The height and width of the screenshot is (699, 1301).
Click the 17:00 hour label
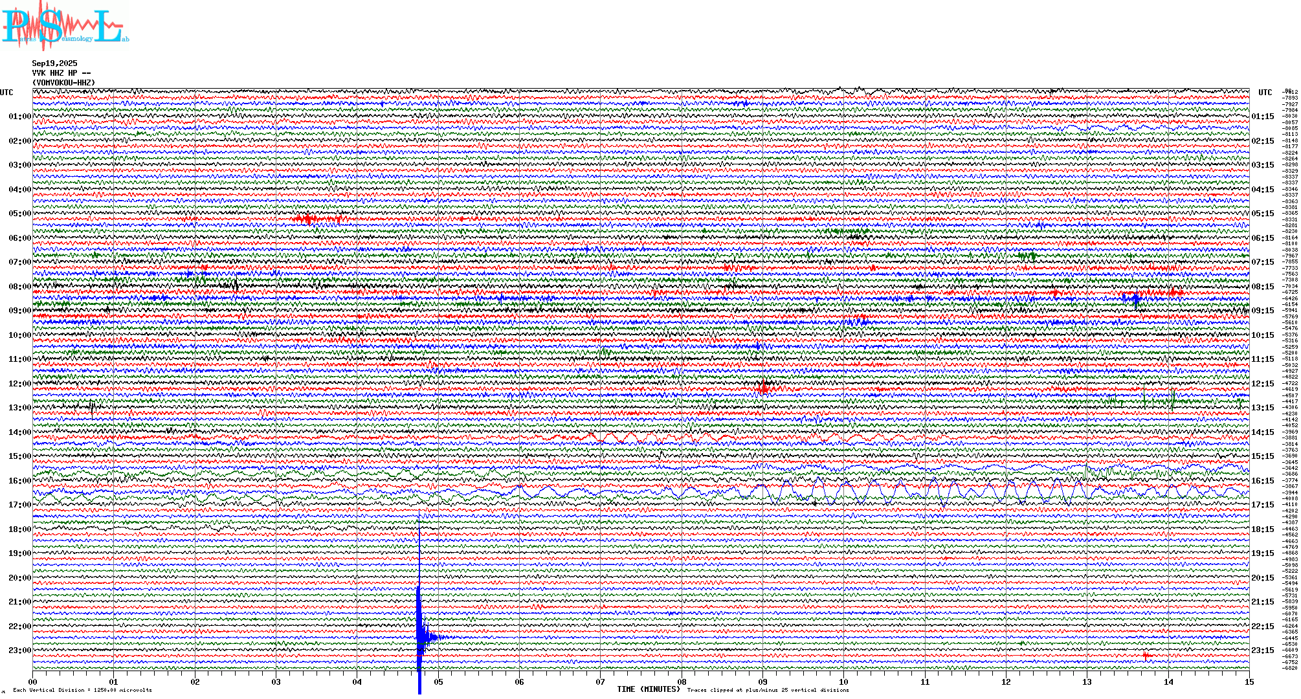tap(19, 505)
